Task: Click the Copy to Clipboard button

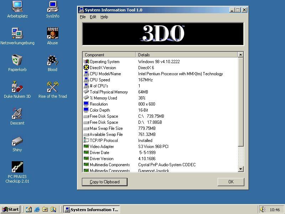Action: pyautogui.click(x=105, y=182)
